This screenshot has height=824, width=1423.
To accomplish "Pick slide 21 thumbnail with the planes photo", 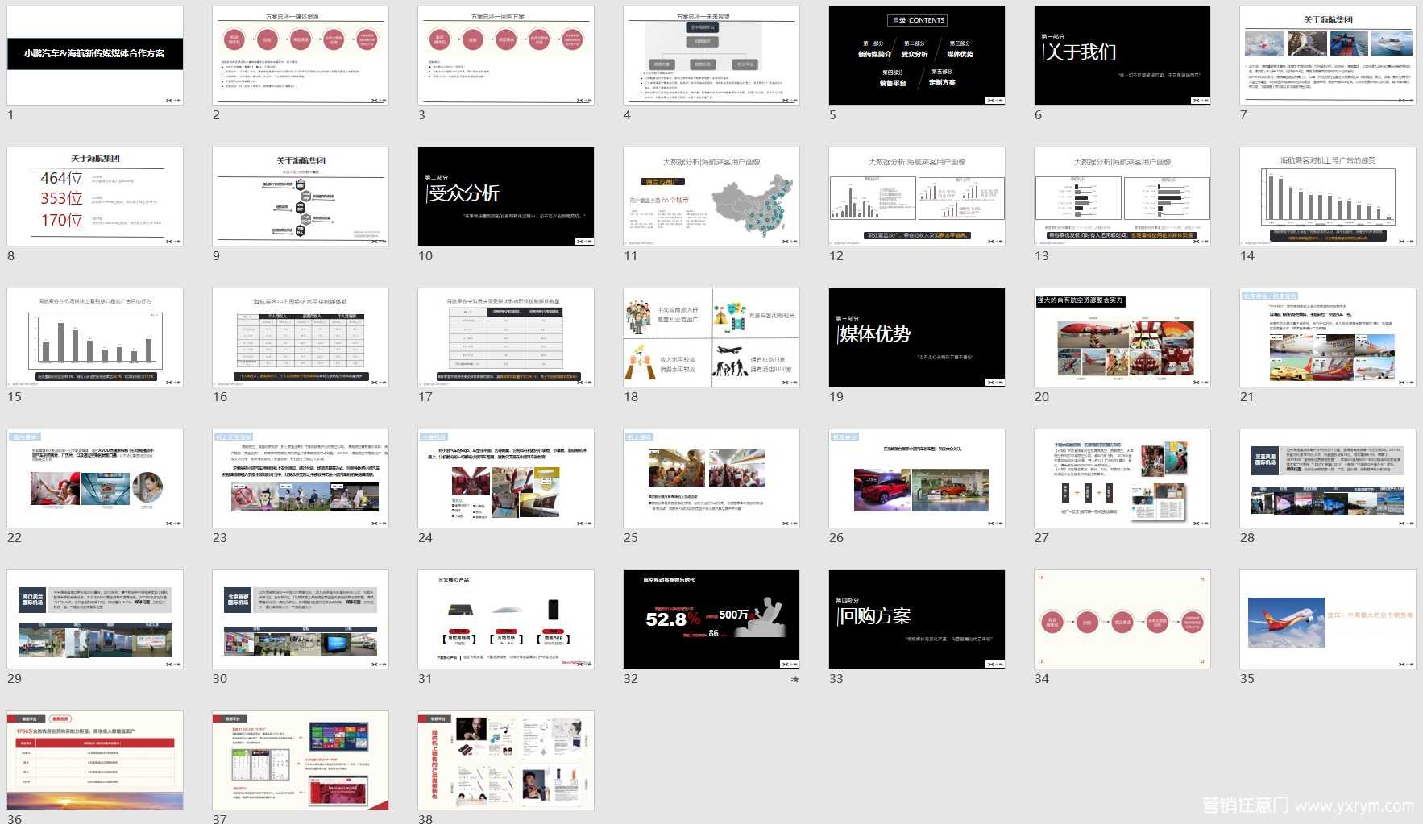I will pos(1328,337).
